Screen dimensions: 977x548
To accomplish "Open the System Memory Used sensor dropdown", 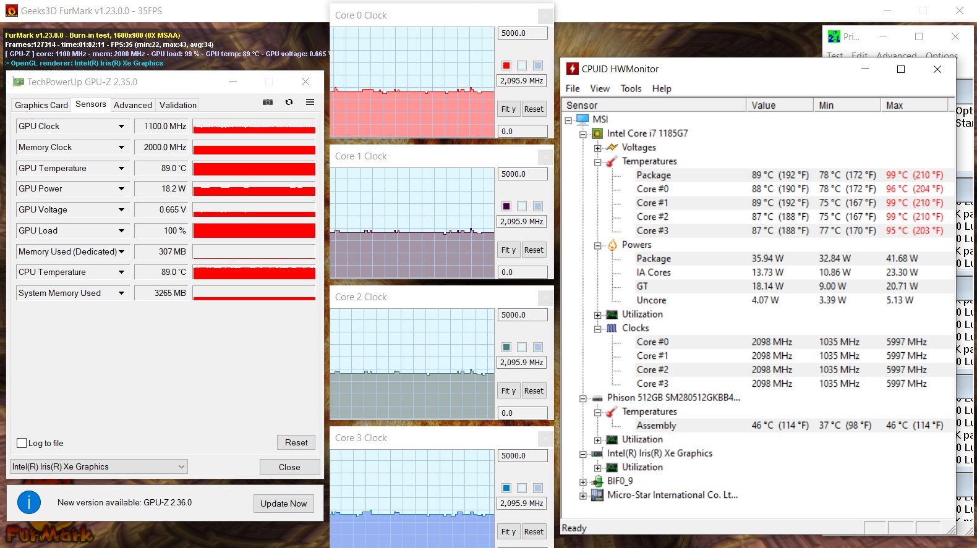I will click(x=121, y=293).
